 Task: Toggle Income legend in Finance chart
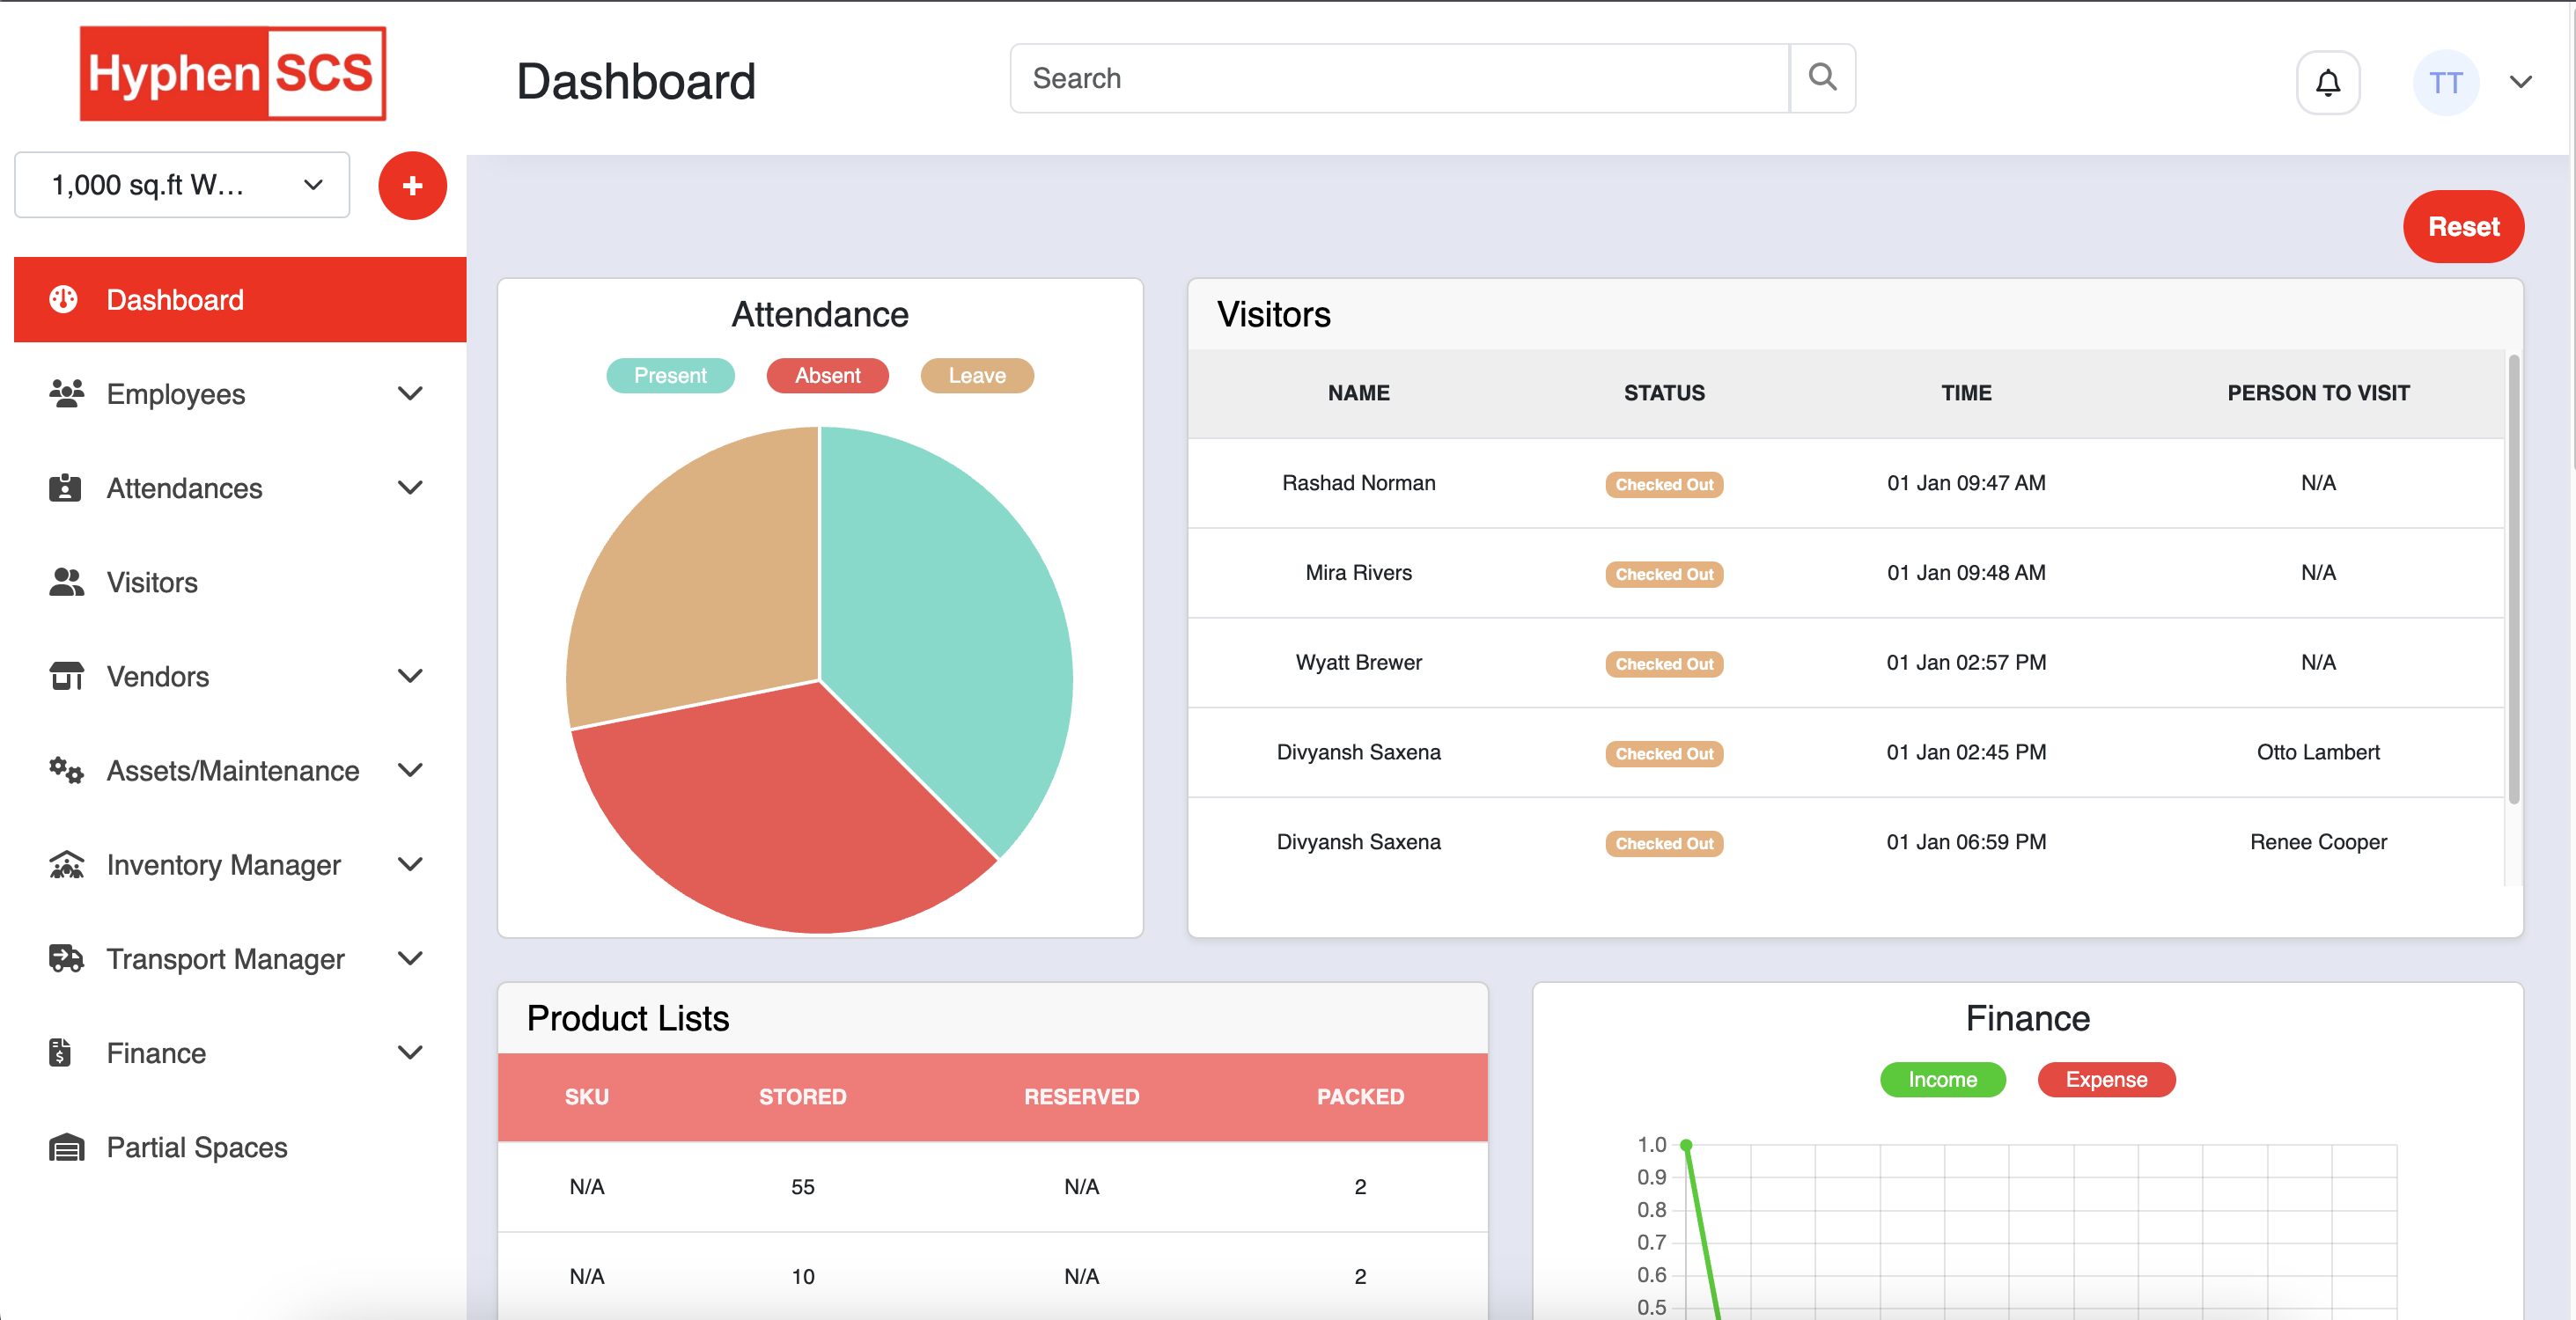[x=1942, y=1079]
